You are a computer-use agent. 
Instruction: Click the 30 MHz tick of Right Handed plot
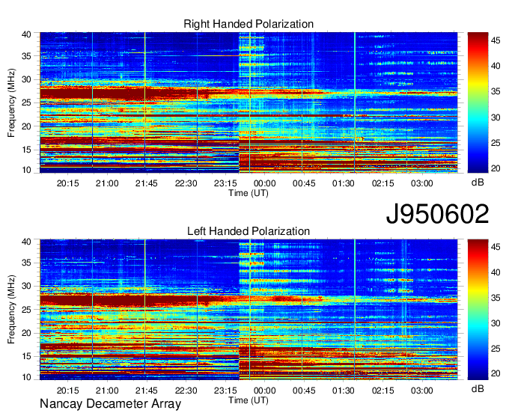tap(26, 79)
